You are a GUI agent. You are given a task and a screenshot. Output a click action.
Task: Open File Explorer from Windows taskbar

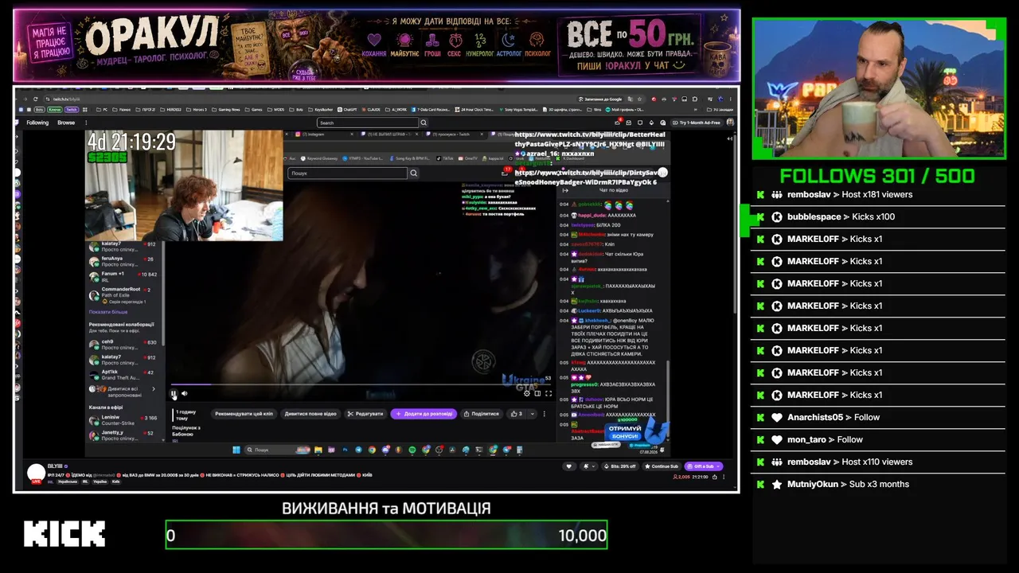[x=318, y=450]
